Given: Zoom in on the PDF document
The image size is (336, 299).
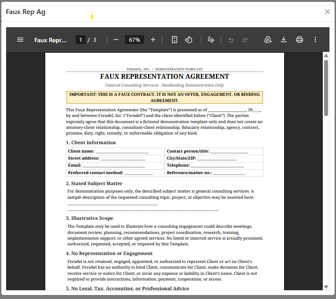Looking at the screenshot, I should 153,40.
